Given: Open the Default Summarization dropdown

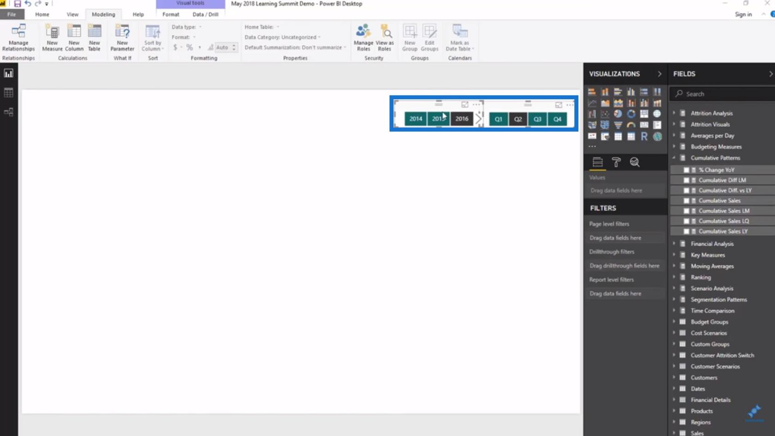Looking at the screenshot, I should coord(295,48).
